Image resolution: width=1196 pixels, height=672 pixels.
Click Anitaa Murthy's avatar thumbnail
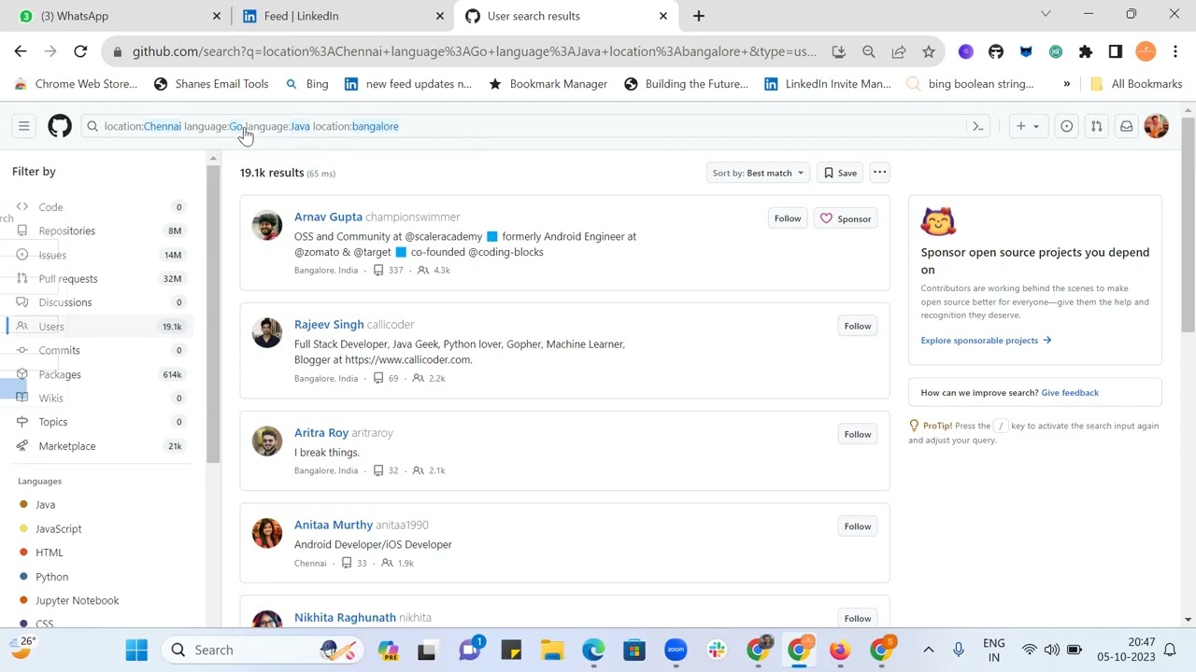pos(267,533)
